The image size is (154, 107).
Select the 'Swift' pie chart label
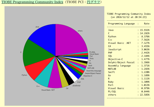90,66
